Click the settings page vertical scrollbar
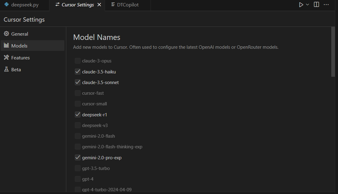The image size is (338, 194). [333, 52]
